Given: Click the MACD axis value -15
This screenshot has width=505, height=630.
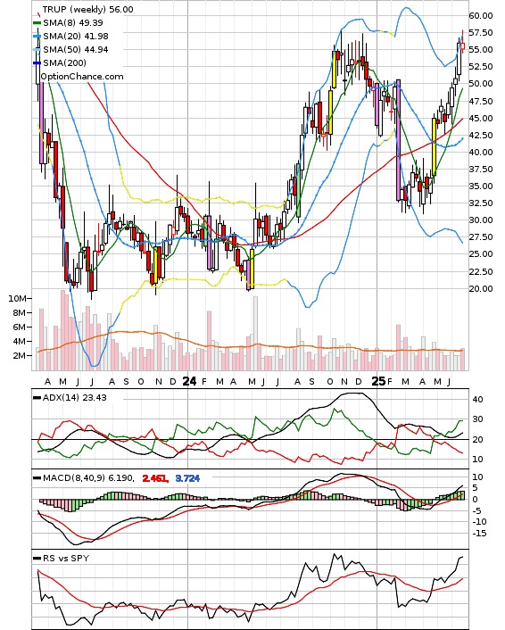Looking at the screenshot, I should pos(479,533).
